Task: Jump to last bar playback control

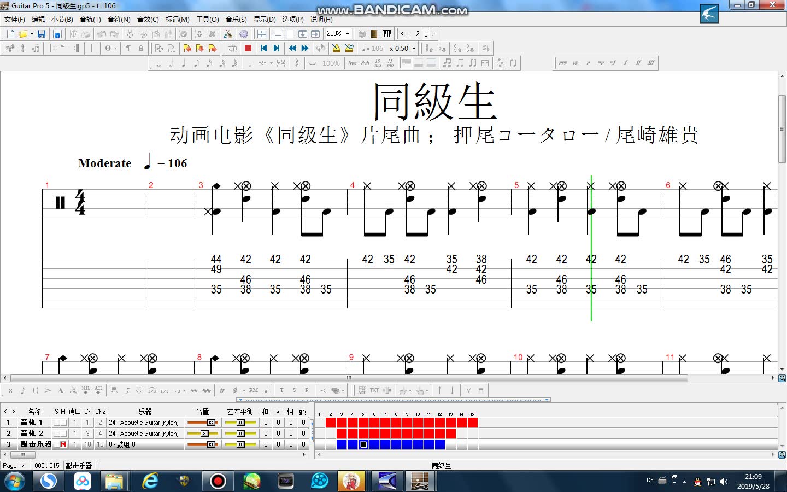Action: [x=277, y=48]
